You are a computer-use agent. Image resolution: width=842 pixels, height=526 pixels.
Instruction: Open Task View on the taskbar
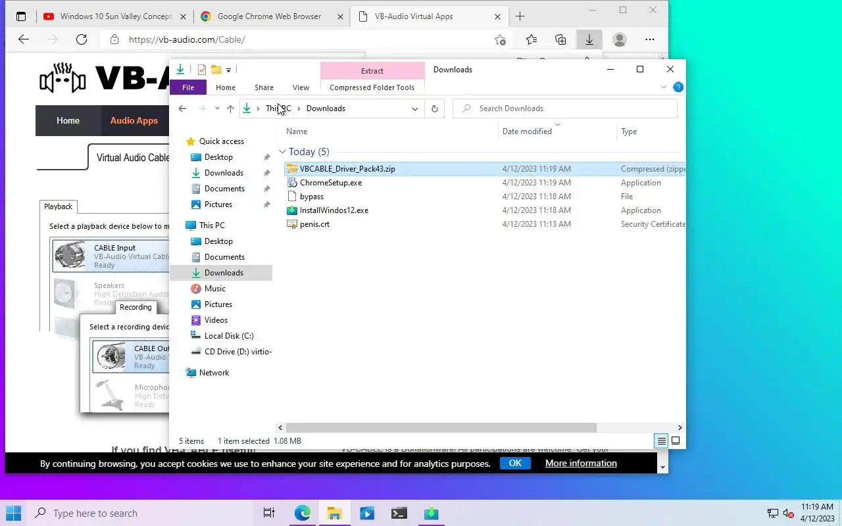pyautogui.click(x=269, y=513)
